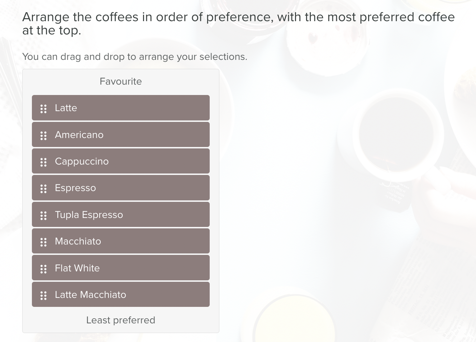Image resolution: width=476 pixels, height=342 pixels.
Task: Select the Latte item in the list
Action: click(121, 108)
